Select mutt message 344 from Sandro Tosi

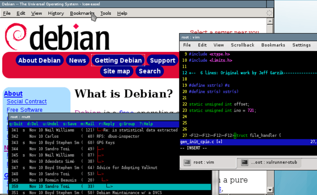[x=94, y=149]
